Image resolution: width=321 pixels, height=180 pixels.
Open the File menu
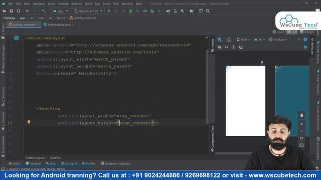pos(10,3)
